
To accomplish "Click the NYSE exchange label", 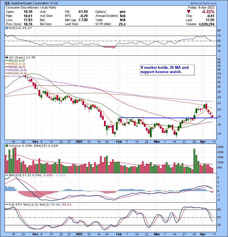I will [x=54, y=3].
